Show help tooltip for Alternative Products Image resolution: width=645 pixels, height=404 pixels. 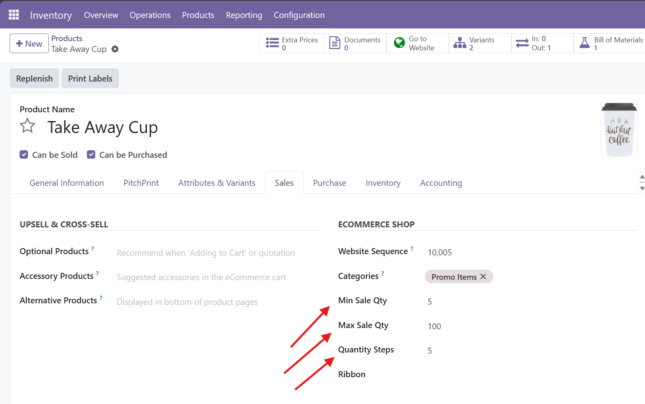click(x=101, y=297)
